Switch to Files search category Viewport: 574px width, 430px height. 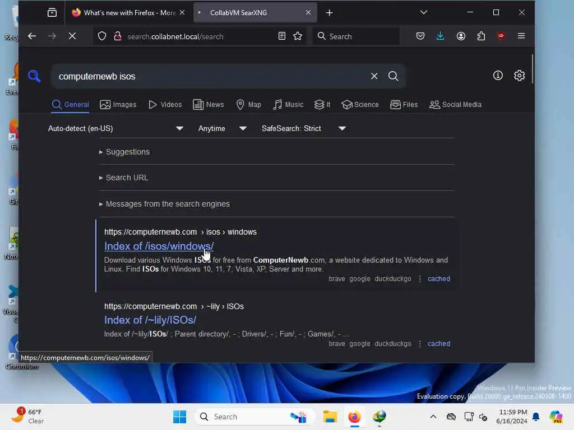(x=404, y=105)
